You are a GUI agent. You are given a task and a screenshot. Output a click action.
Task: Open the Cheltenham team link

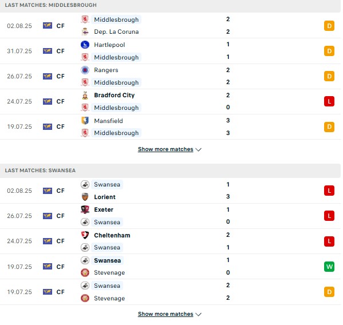[x=112, y=235]
